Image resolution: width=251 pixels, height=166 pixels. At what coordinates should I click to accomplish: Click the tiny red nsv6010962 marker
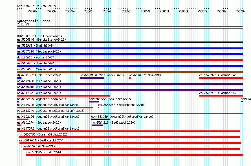pos(130,78)
